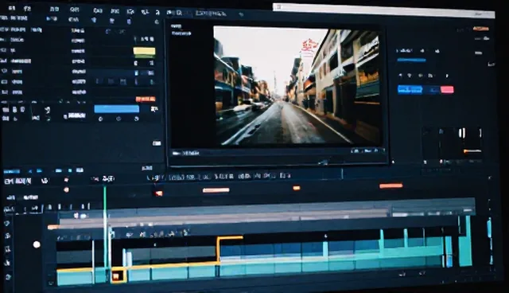
Task: Click the orange label at the top right corner
Action: (x=480, y=29)
